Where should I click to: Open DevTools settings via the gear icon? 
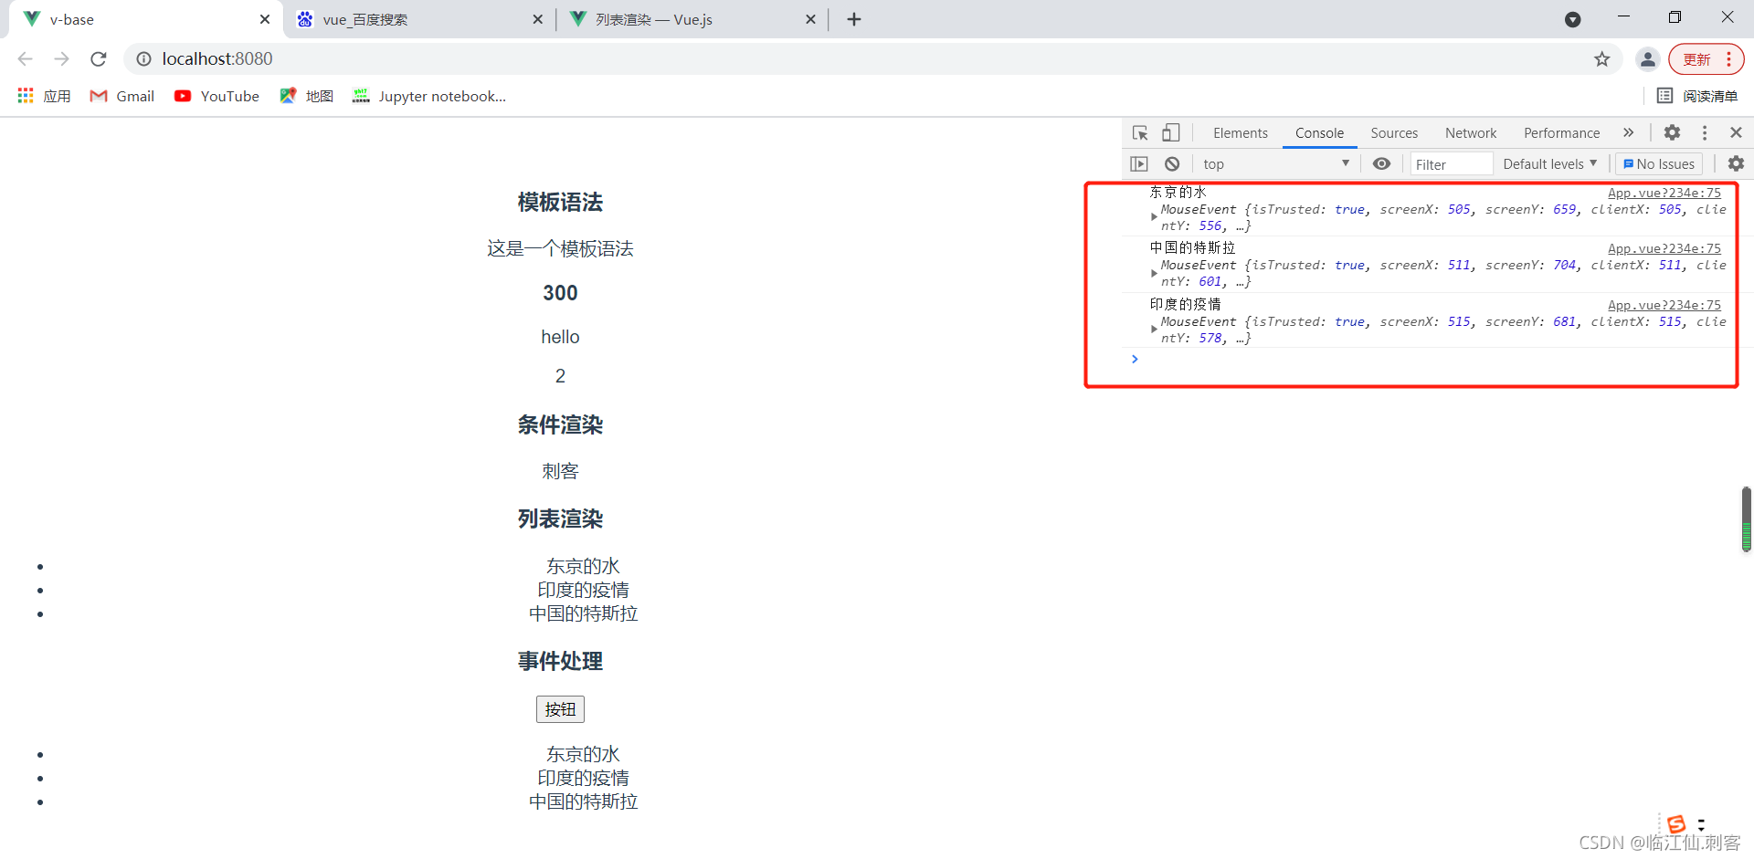click(x=1672, y=132)
